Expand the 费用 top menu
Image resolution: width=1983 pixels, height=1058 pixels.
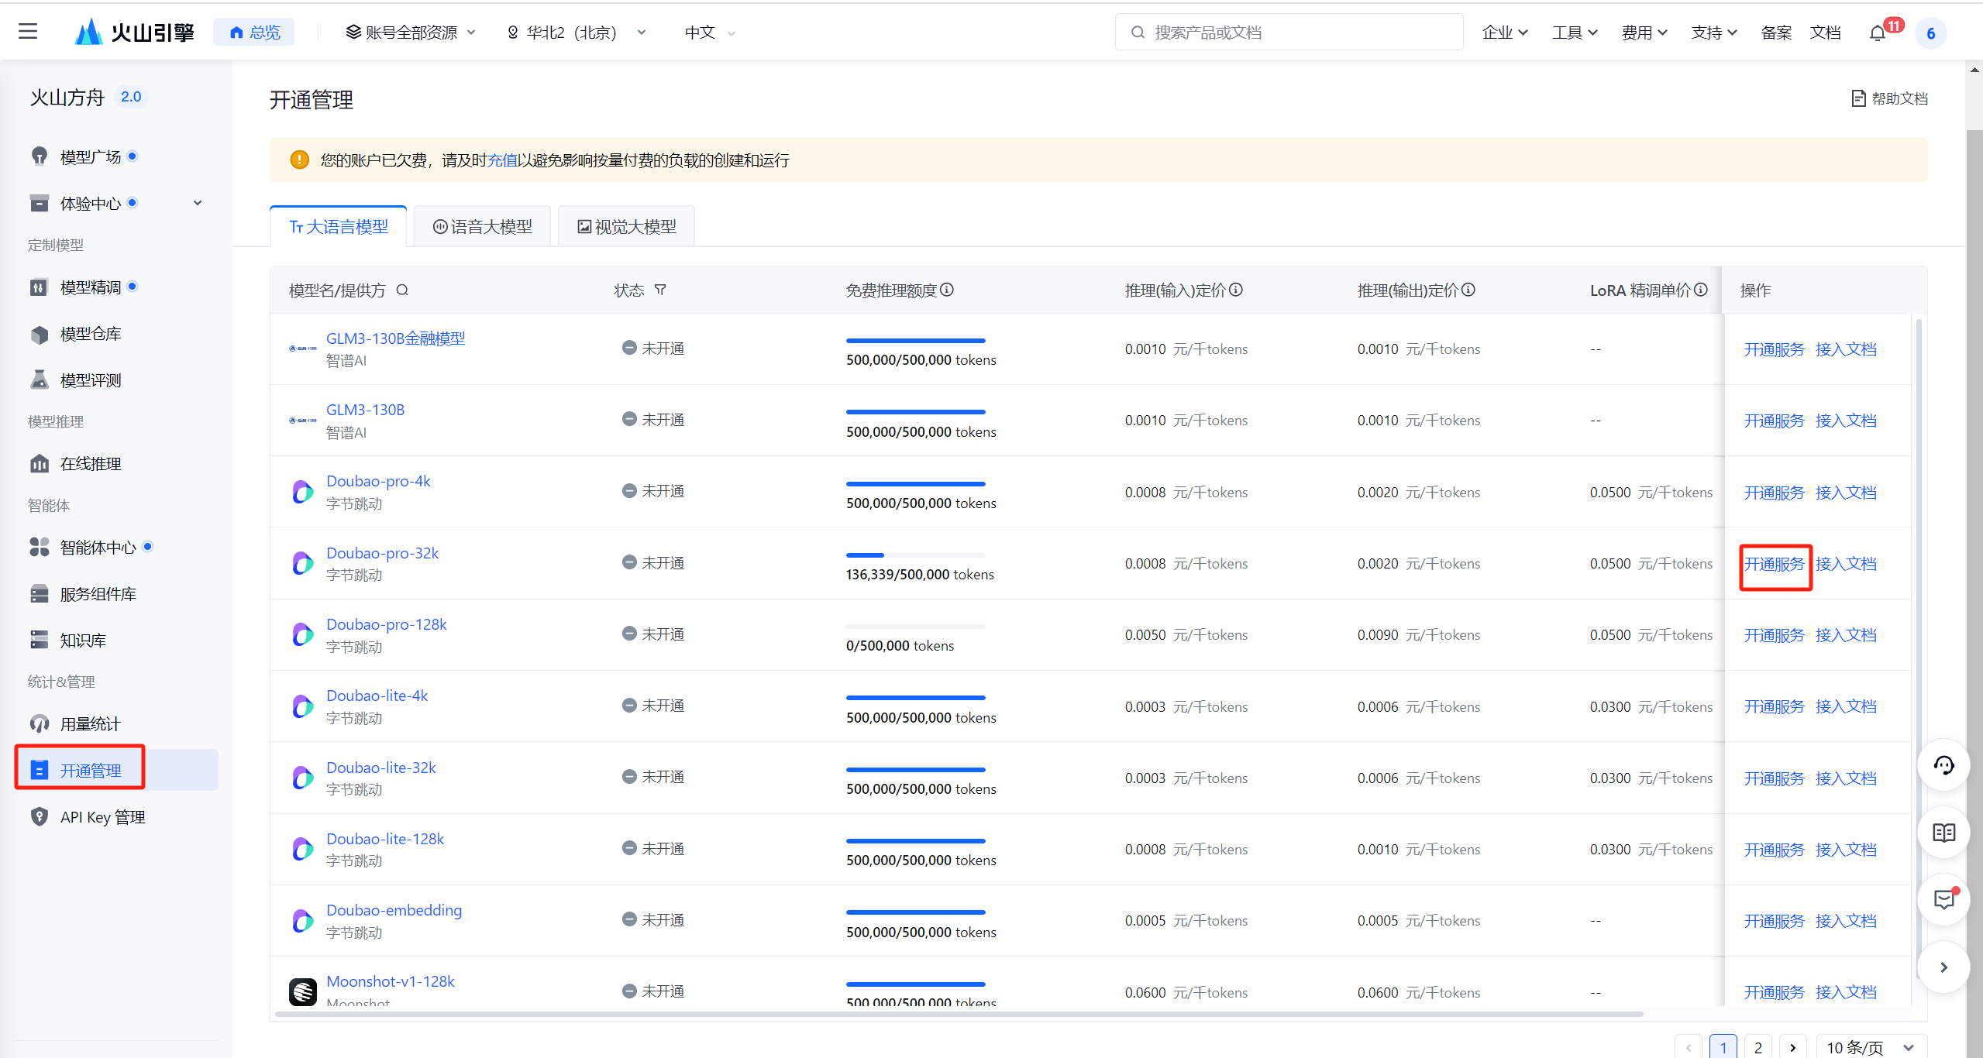[x=1644, y=33]
